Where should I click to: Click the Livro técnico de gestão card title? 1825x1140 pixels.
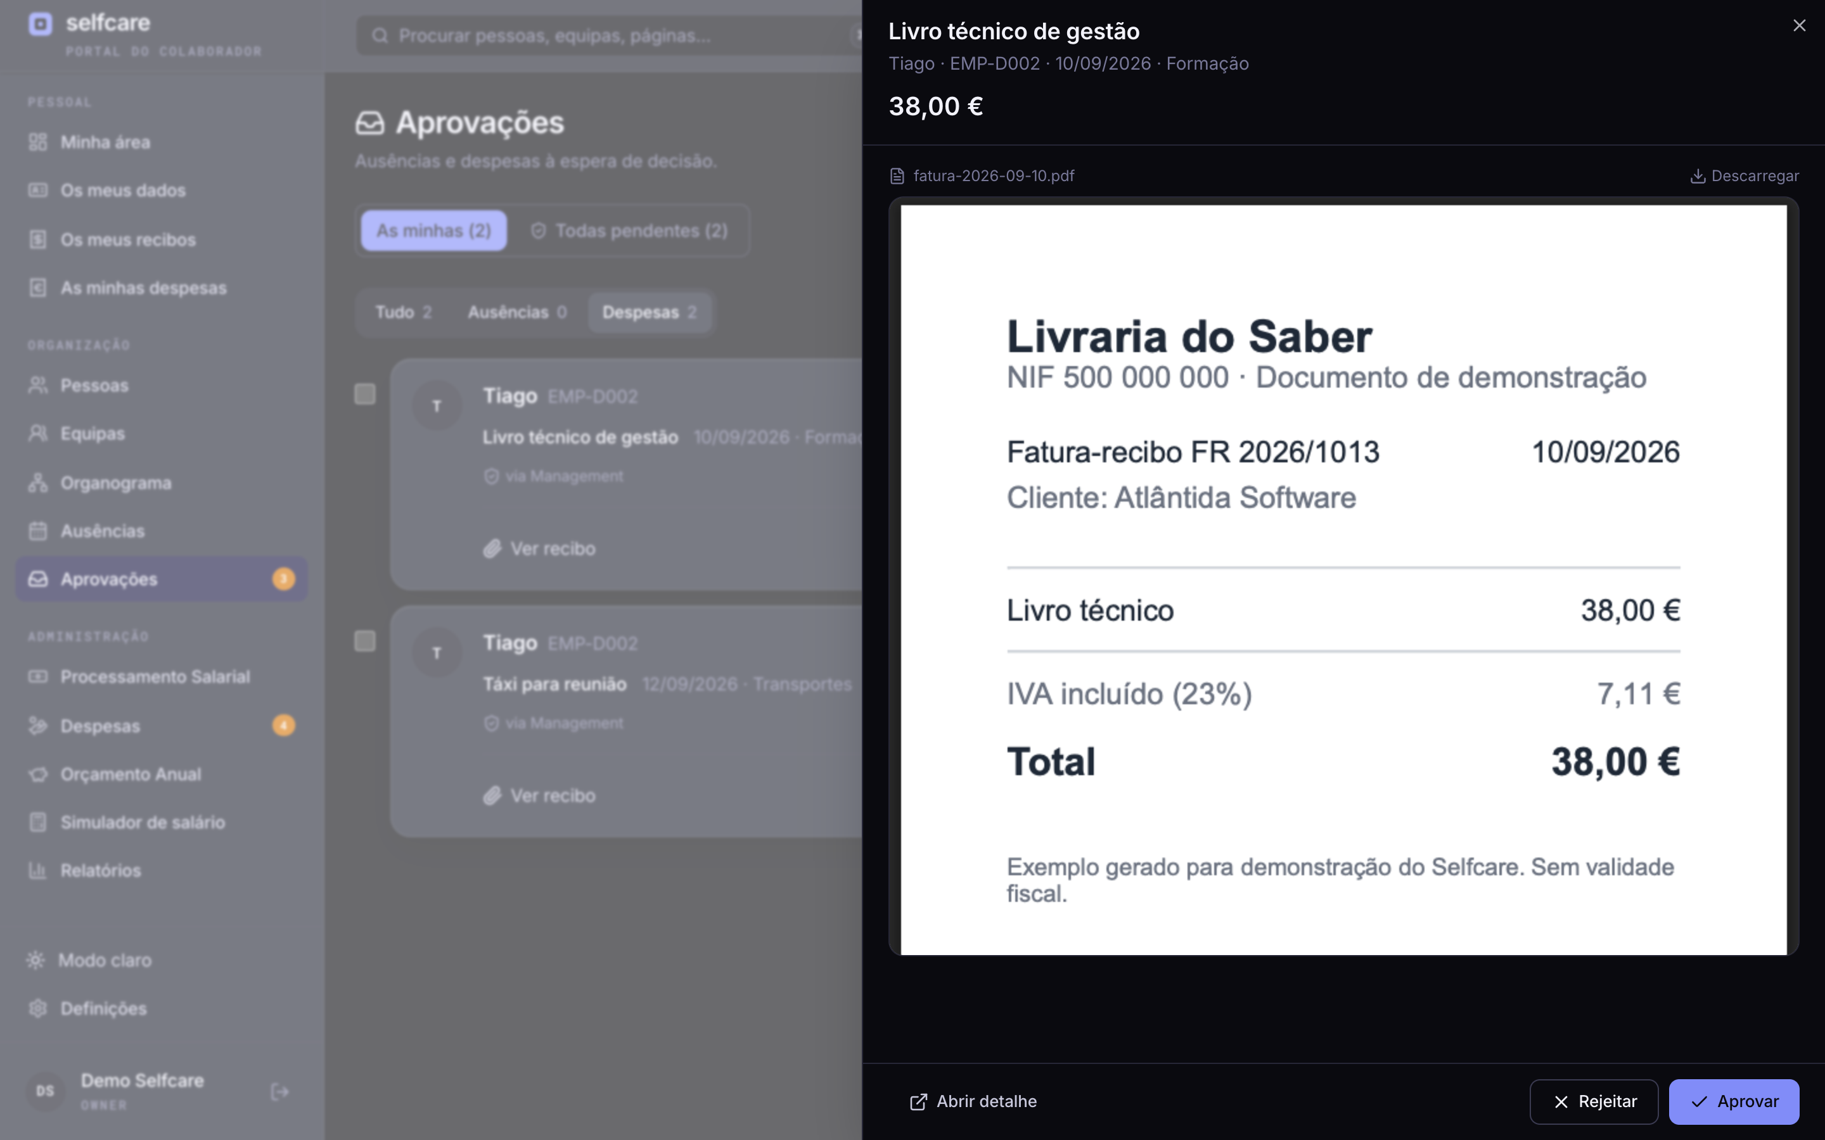coord(580,437)
